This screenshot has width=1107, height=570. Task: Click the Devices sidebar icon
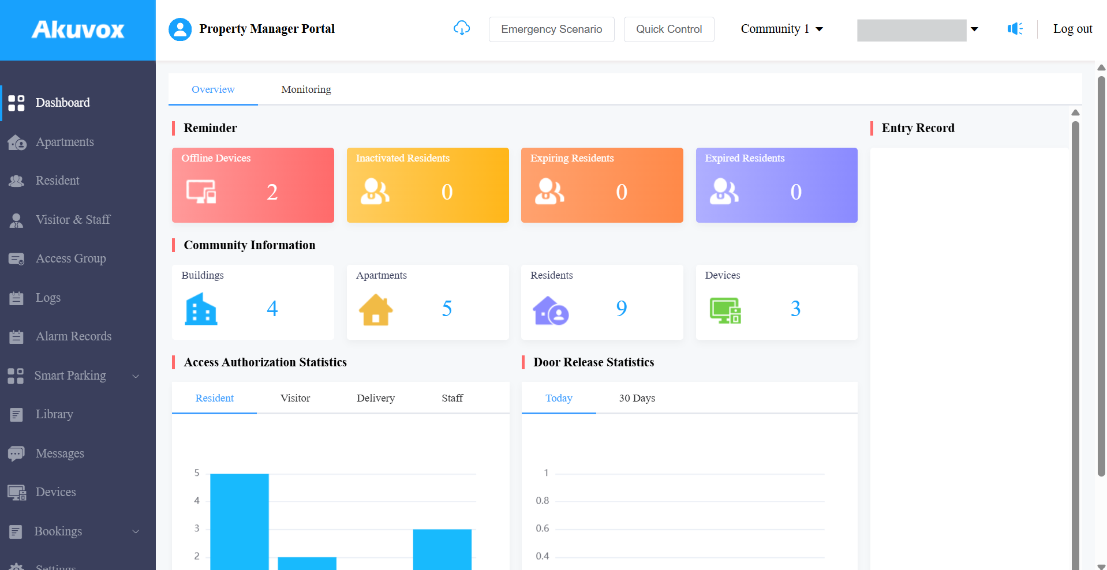click(17, 492)
